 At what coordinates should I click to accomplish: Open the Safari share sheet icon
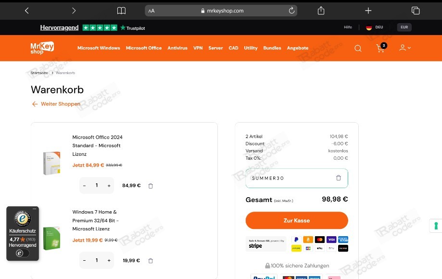321,11
